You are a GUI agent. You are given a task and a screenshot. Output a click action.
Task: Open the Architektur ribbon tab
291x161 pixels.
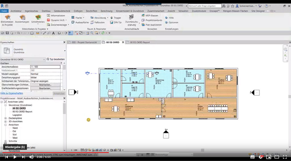(16, 11)
